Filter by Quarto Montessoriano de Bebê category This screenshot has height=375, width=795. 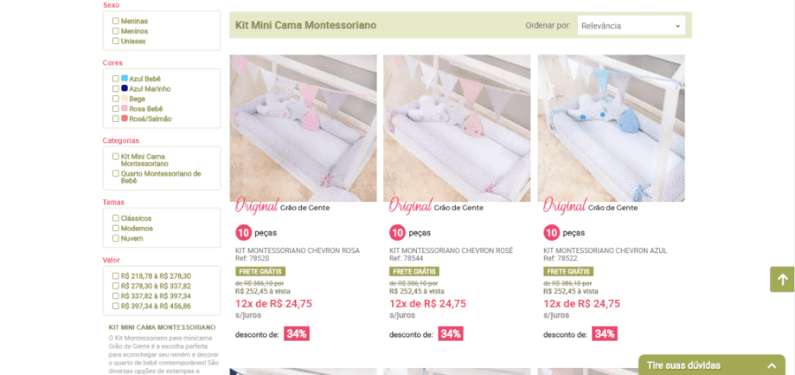point(116,174)
